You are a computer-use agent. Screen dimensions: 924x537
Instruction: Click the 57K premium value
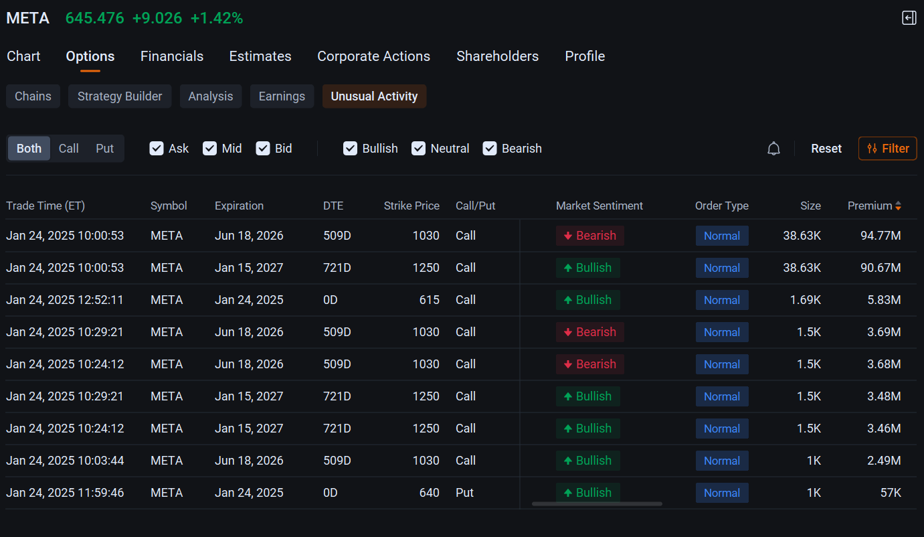891,493
